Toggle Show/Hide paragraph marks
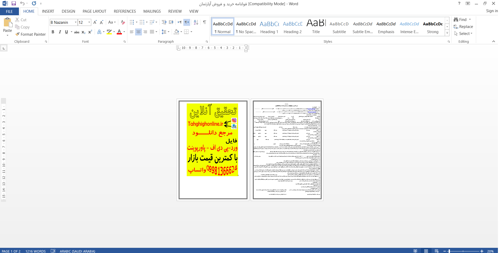 tap(205, 22)
